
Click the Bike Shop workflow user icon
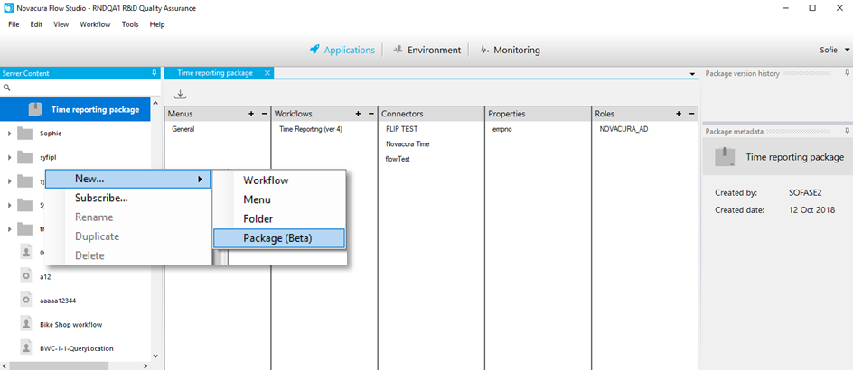click(25, 324)
